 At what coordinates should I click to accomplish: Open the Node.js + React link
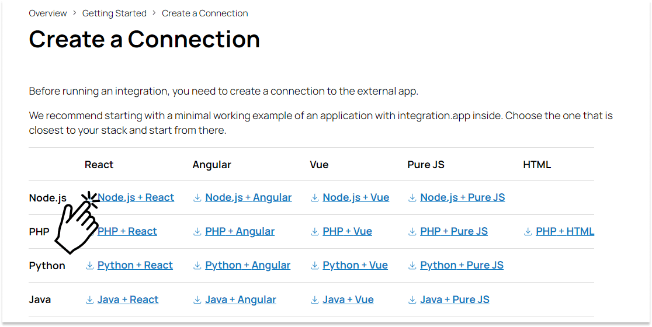pos(136,198)
